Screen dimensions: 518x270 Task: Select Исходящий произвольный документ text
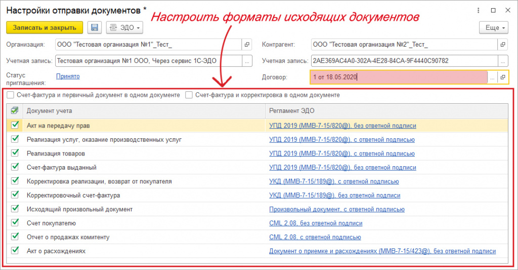(79, 209)
